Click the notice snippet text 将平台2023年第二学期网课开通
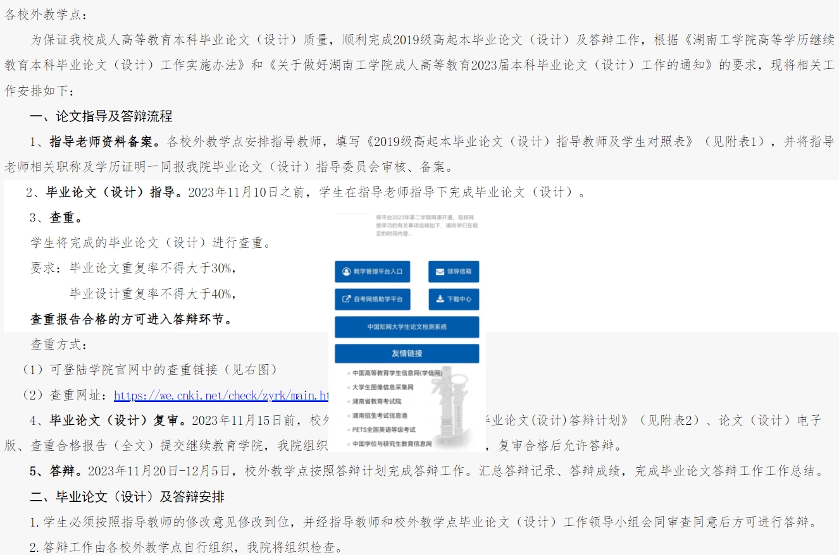Screen dimensions: 839x555 [427, 225]
